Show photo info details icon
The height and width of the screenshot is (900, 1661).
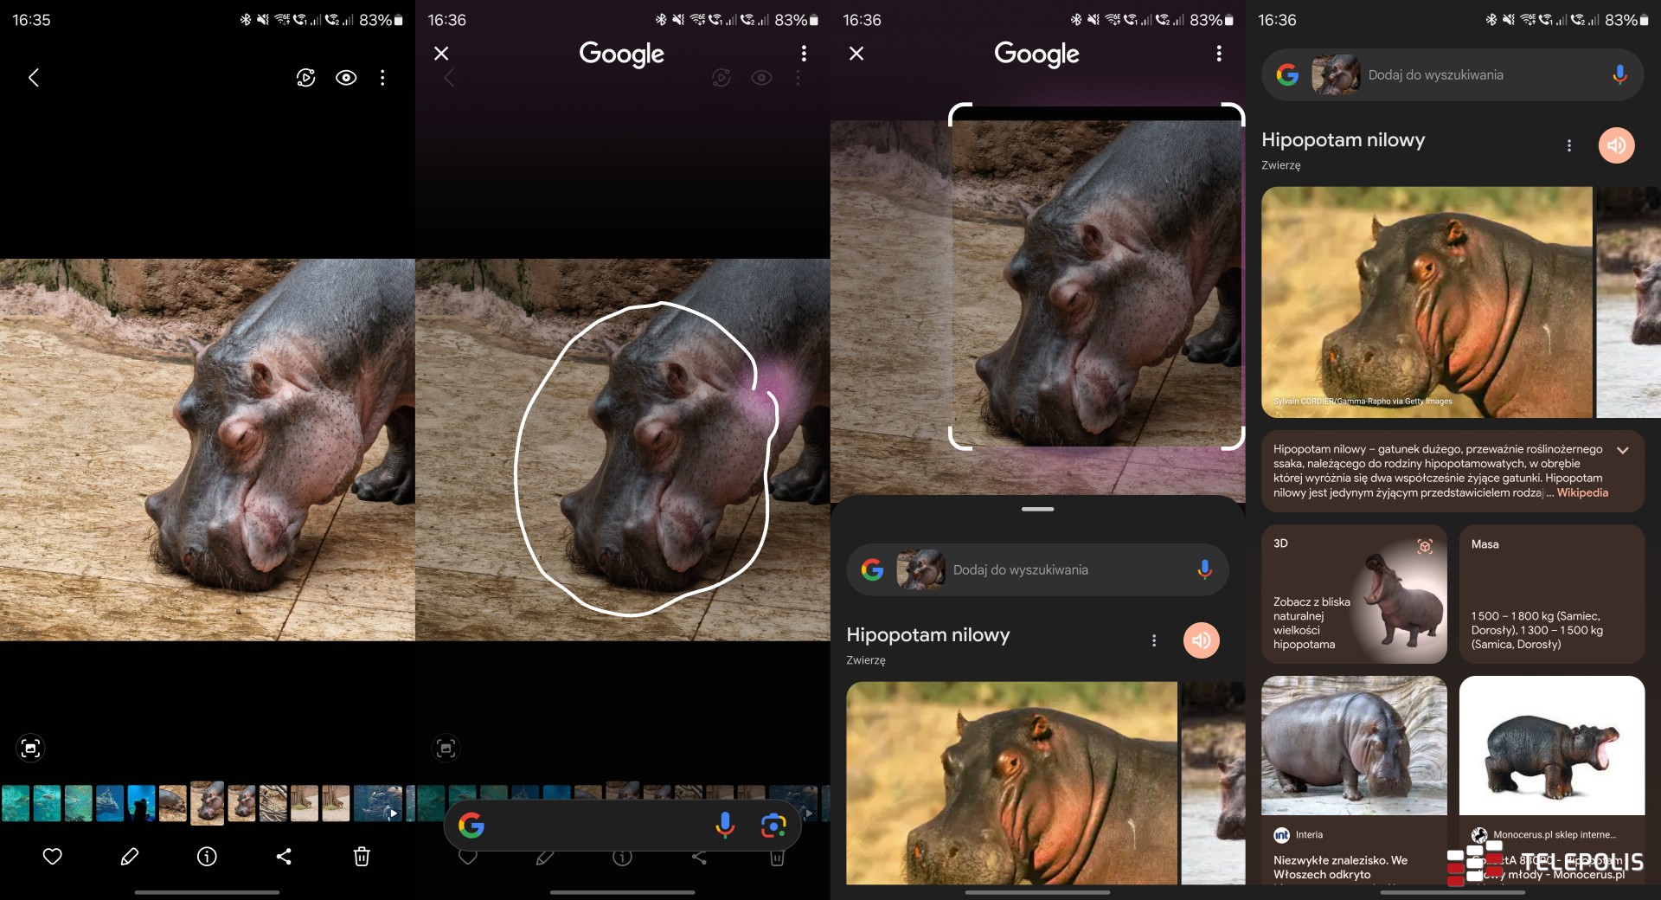pyautogui.click(x=207, y=857)
